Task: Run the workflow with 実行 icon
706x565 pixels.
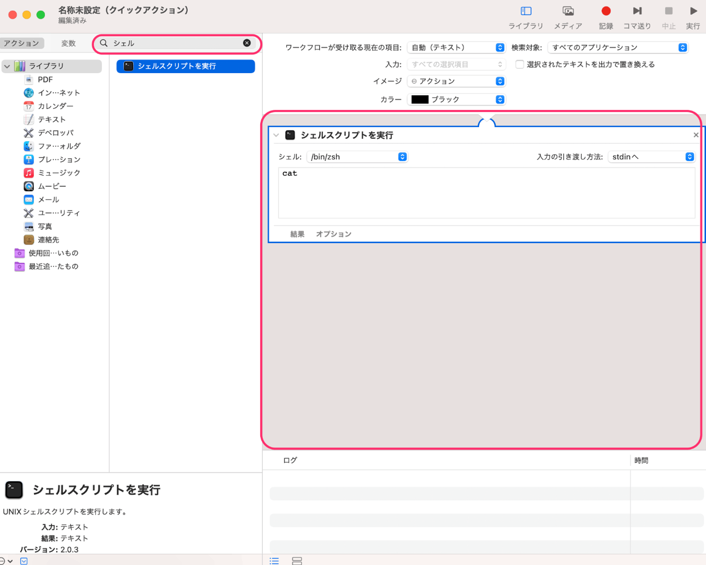Action: (693, 11)
